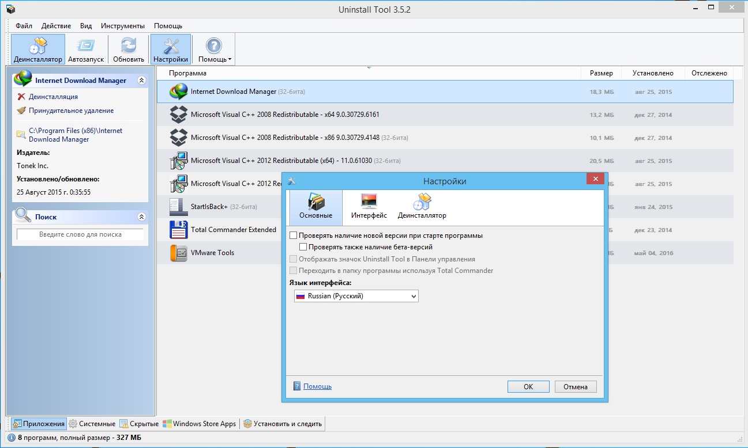Click Отмена in the Настройки dialog
748x448 pixels.
pyautogui.click(x=576, y=387)
